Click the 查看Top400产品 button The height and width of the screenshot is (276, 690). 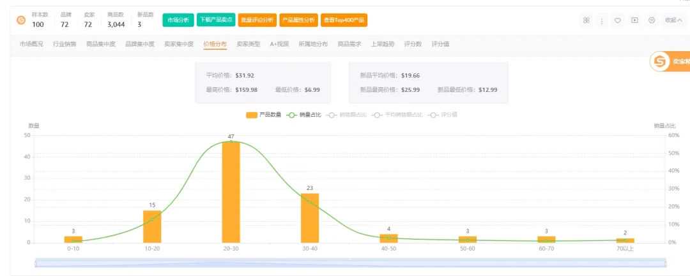(344, 20)
